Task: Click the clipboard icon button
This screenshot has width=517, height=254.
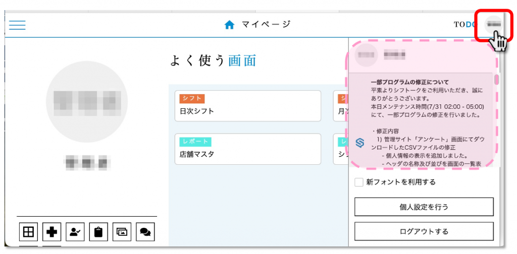Action: (x=98, y=232)
